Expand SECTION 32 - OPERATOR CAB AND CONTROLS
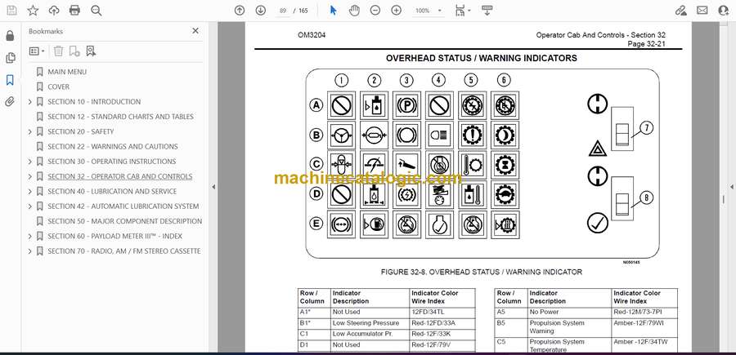The width and height of the screenshot is (736, 355). tap(30, 176)
